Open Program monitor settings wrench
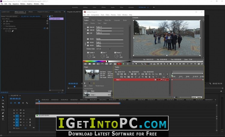 (x=210, y=83)
